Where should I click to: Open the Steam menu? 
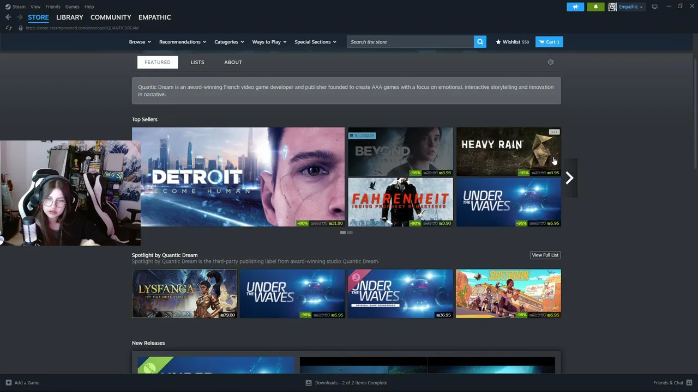[x=19, y=7]
